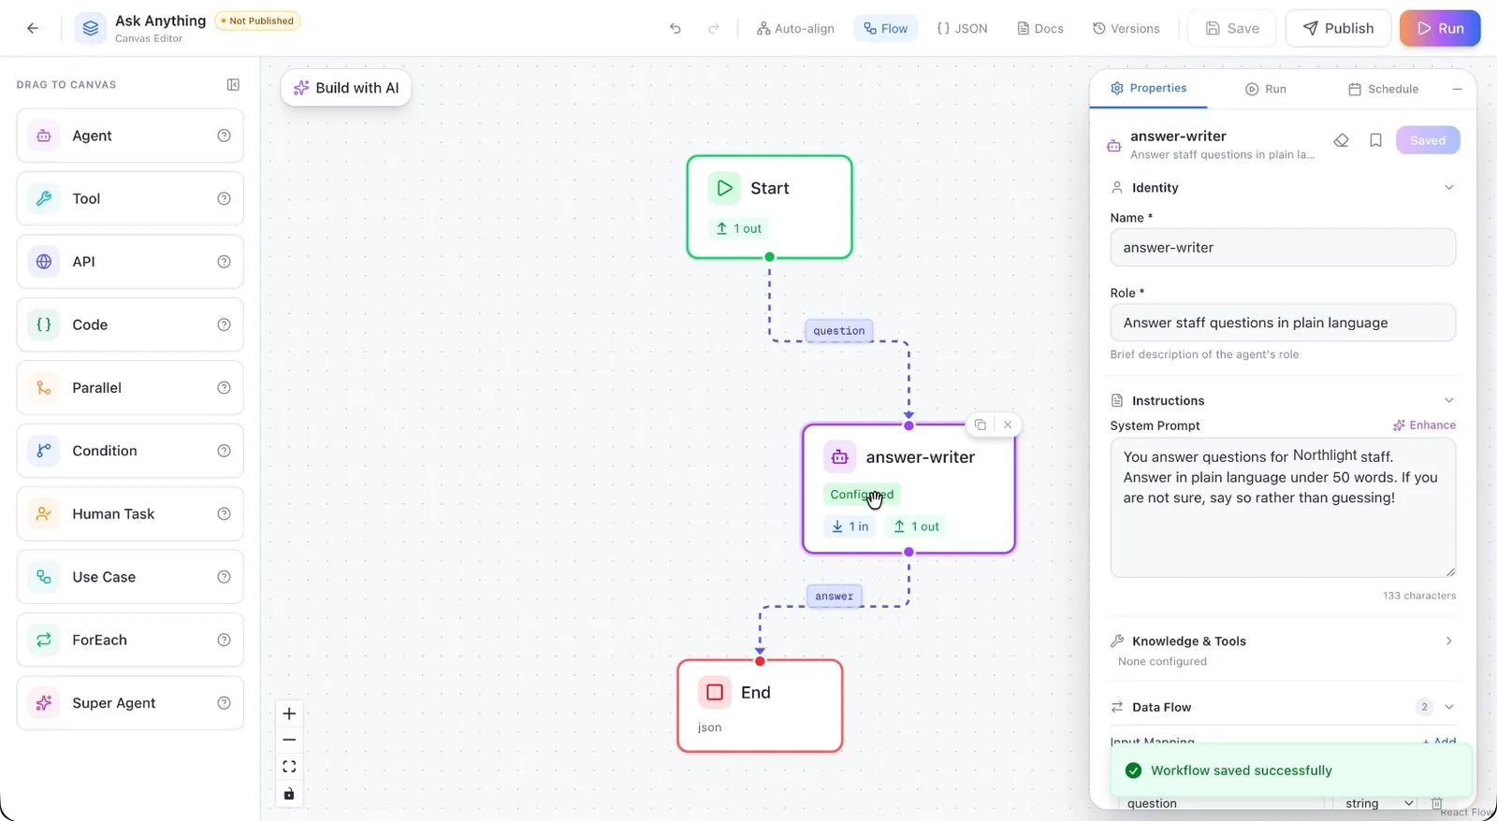Viewport: 1497px width, 821px height.
Task: Fit view of the canvas
Action: [x=289, y=767]
